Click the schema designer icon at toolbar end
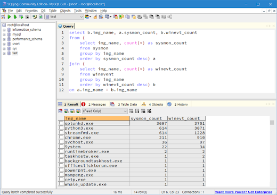 point(169,17)
